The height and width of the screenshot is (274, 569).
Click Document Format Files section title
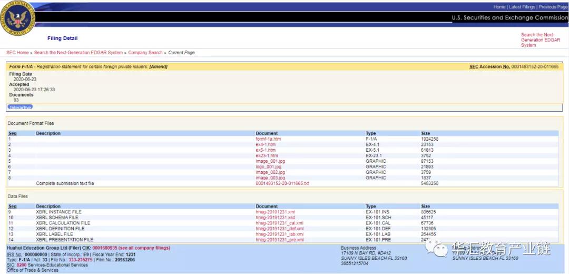(31, 124)
